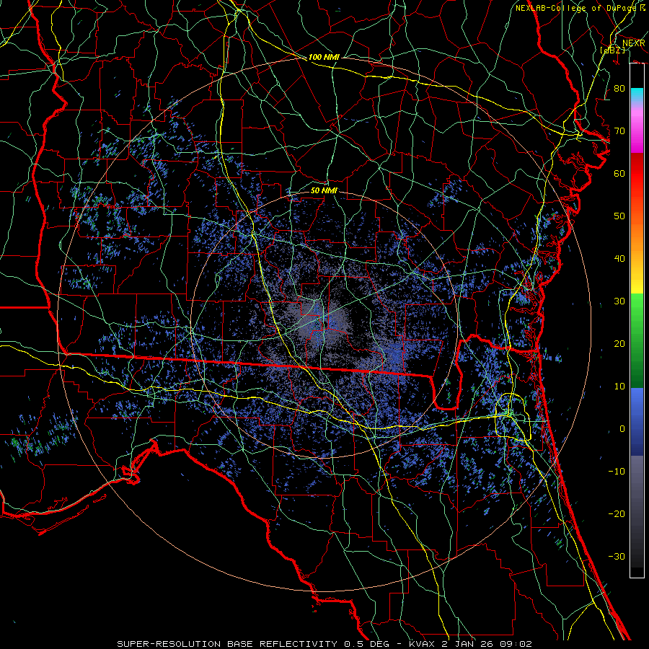Click the '-20' label on the dBZ scale

pyautogui.click(x=617, y=513)
